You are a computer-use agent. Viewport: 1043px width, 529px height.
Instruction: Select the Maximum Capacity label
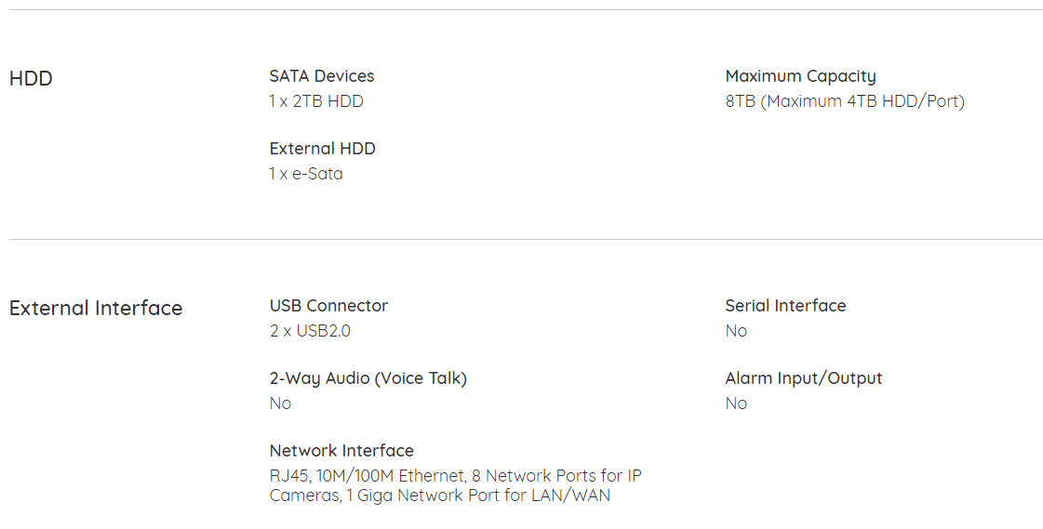800,77
